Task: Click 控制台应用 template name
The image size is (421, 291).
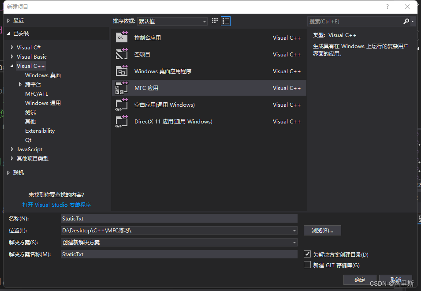Action: tap(147, 38)
